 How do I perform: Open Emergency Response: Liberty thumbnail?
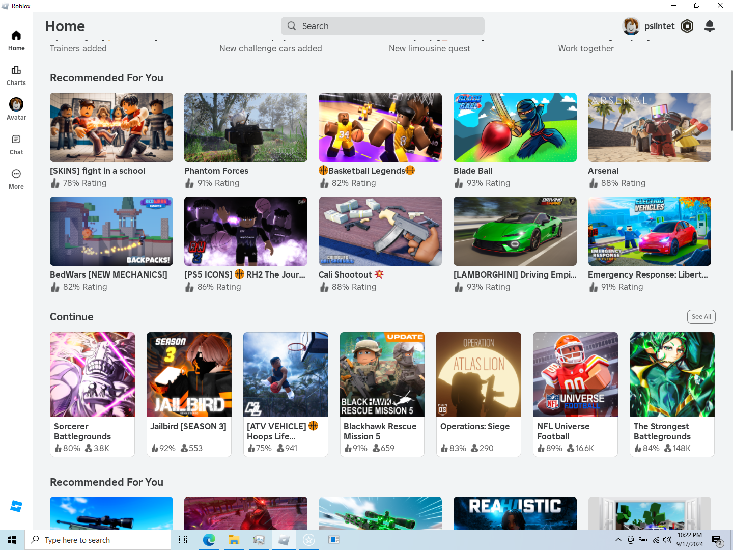tap(650, 231)
